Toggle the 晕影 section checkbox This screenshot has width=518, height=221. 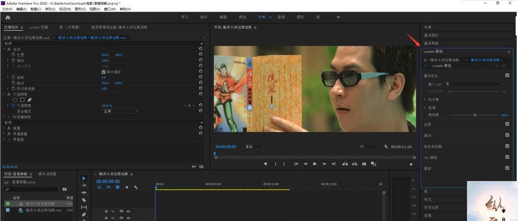point(507,168)
